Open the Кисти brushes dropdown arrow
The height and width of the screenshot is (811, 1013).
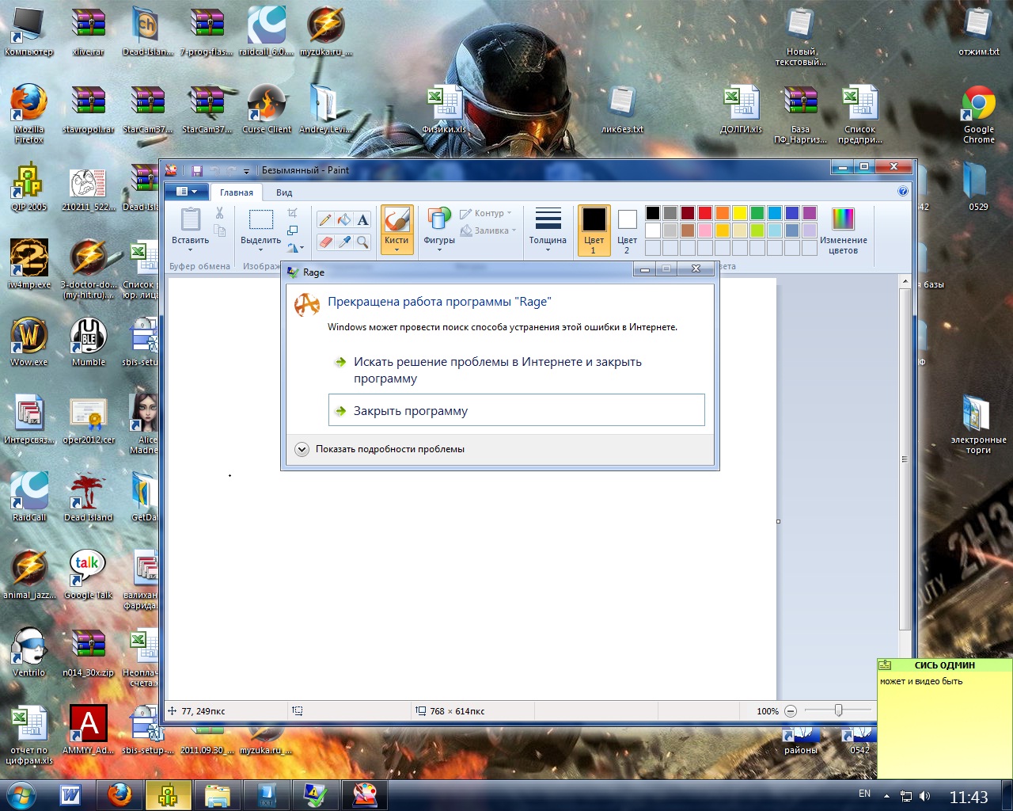pyautogui.click(x=396, y=249)
